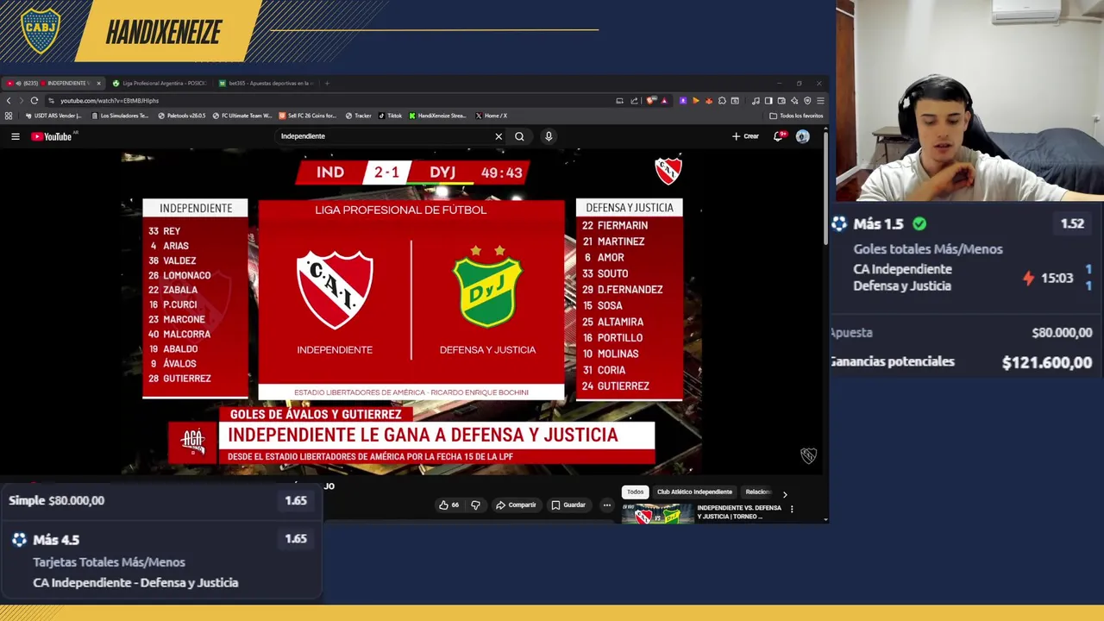Screen dimensions: 1104x621
Task: Open FC Ultimate Team bookmark
Action: [x=242, y=116]
